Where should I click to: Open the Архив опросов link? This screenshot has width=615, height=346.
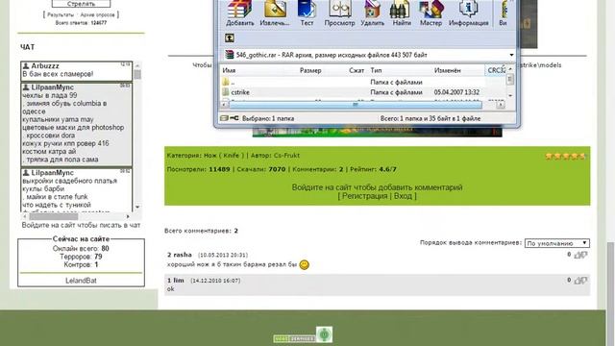pos(98,15)
